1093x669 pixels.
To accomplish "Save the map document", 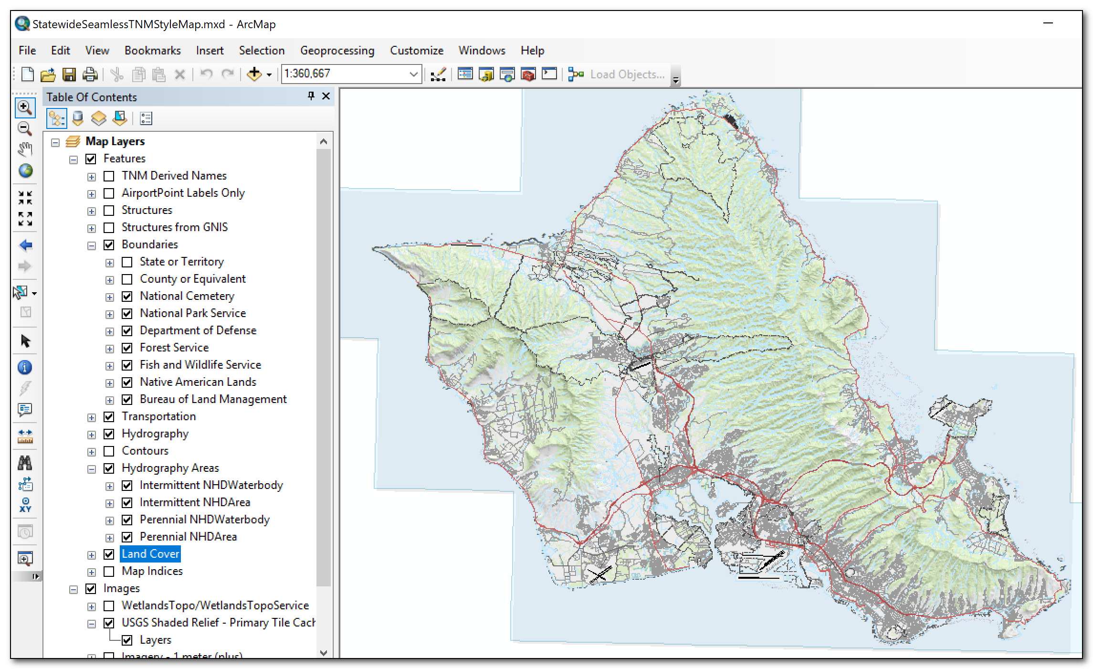I will click(x=69, y=74).
